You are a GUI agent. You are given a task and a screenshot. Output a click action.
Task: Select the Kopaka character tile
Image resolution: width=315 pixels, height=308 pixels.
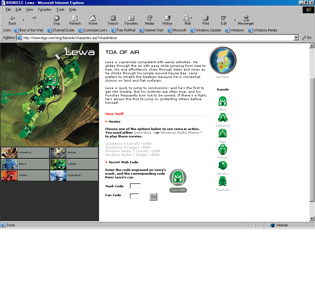[x=74, y=176]
